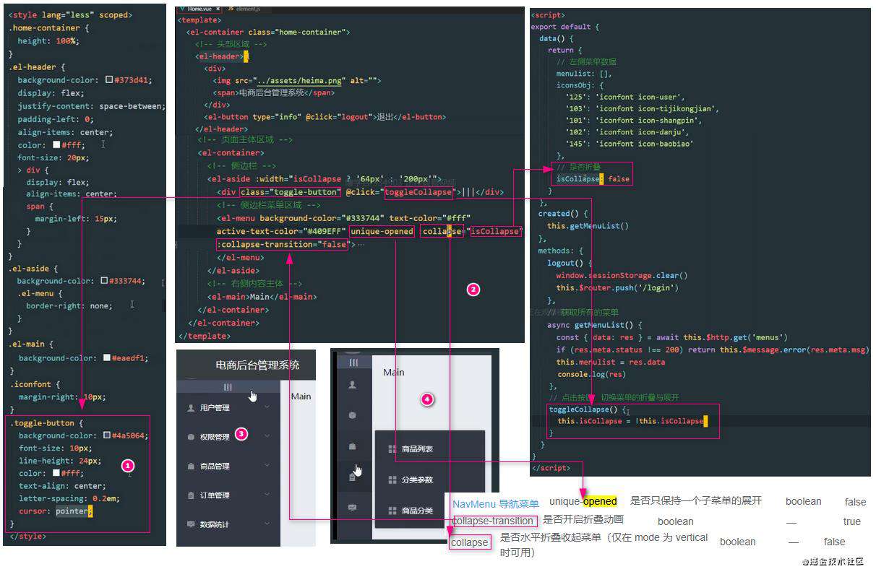Image resolution: width=876 pixels, height=577 pixels.
Task: Select 分类参数 in the popup submenu
Action: pos(429,480)
